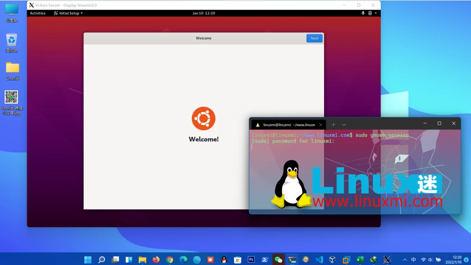Click the Jan 10 12:20 clock in GNOME bar
The height and width of the screenshot is (265, 471).
pos(204,13)
